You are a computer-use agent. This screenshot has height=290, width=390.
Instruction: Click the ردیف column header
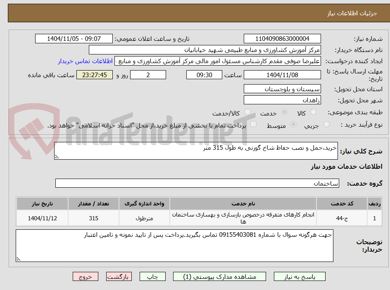pyautogui.click(x=375, y=204)
